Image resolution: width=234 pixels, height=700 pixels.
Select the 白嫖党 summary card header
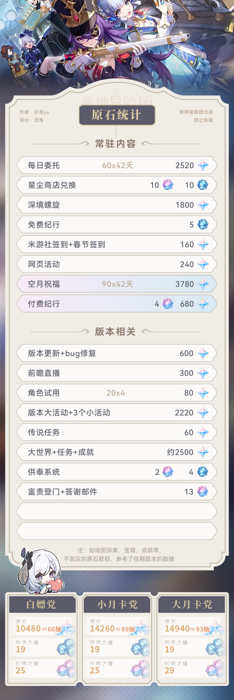click(42, 604)
